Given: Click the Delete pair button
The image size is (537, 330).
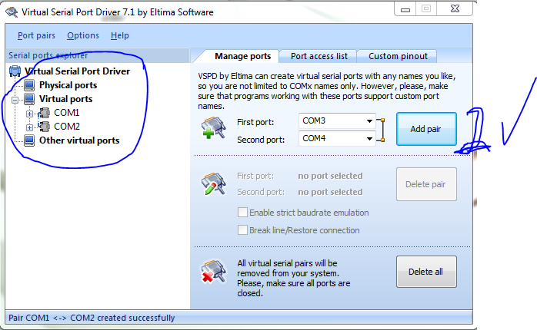Looking at the screenshot, I should click(x=426, y=184).
